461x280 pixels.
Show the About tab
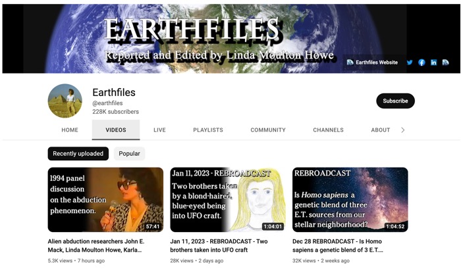381,130
